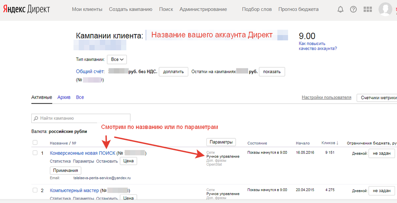Image resolution: width=397 pixels, height=203 pixels.
Task: Click не задан daily budget for campaign 2
Action: click(x=381, y=191)
